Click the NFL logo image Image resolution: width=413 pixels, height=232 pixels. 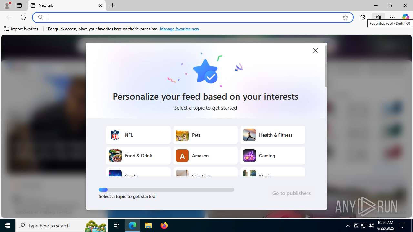point(115,135)
